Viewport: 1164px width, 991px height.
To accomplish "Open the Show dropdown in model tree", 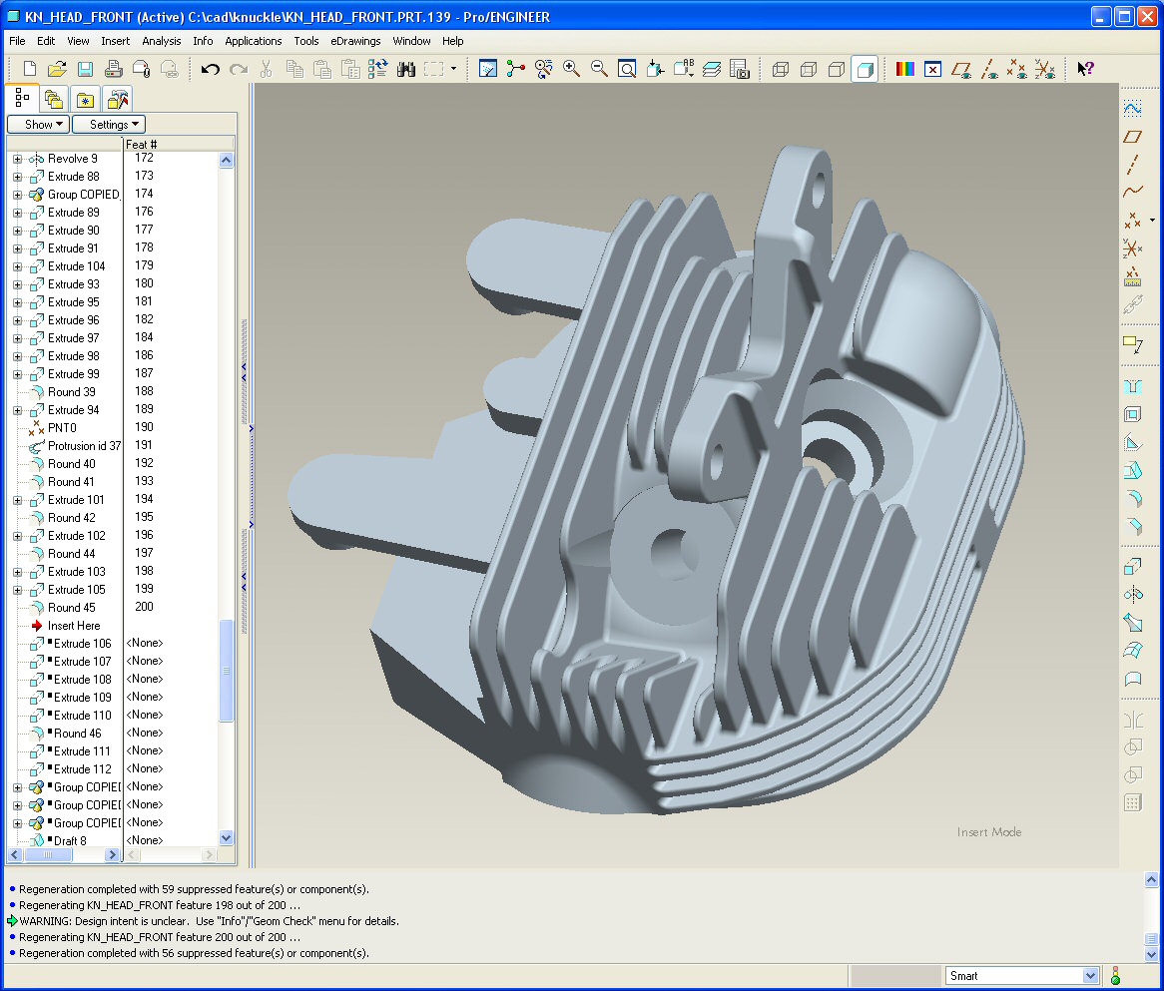I will [38, 125].
